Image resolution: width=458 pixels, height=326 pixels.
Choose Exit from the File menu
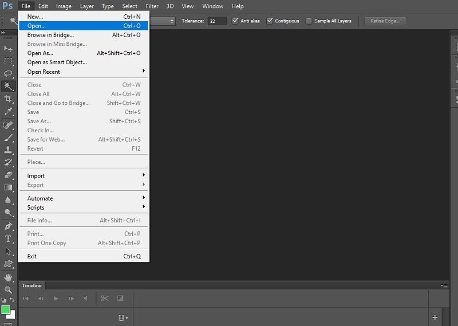(x=84, y=256)
